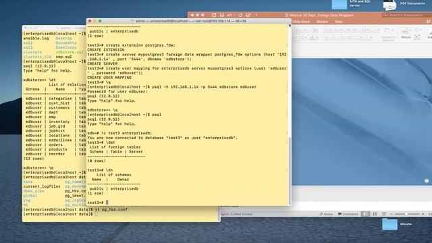Click the 'Documents' directory name in back terminal
Image resolution: width=432 pixels, height=243 pixels.
66,43
